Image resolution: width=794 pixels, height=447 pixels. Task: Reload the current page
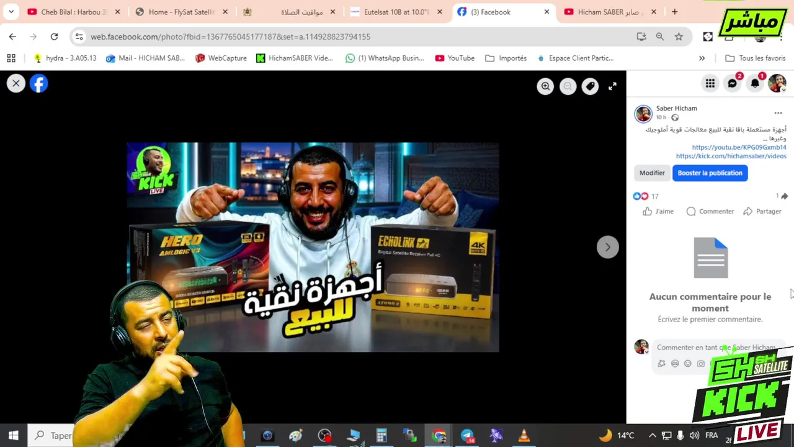(x=54, y=37)
